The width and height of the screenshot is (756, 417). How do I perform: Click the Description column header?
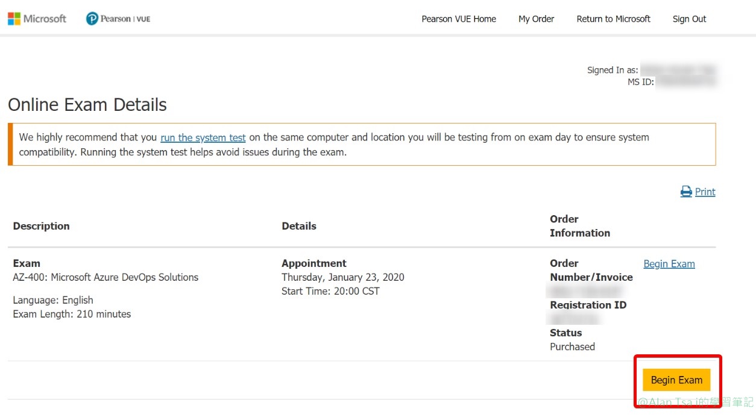point(41,226)
